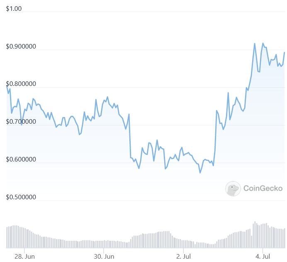This screenshot has height=262, width=287.
Task: Select the 4. Jul date label
Action: tap(263, 257)
